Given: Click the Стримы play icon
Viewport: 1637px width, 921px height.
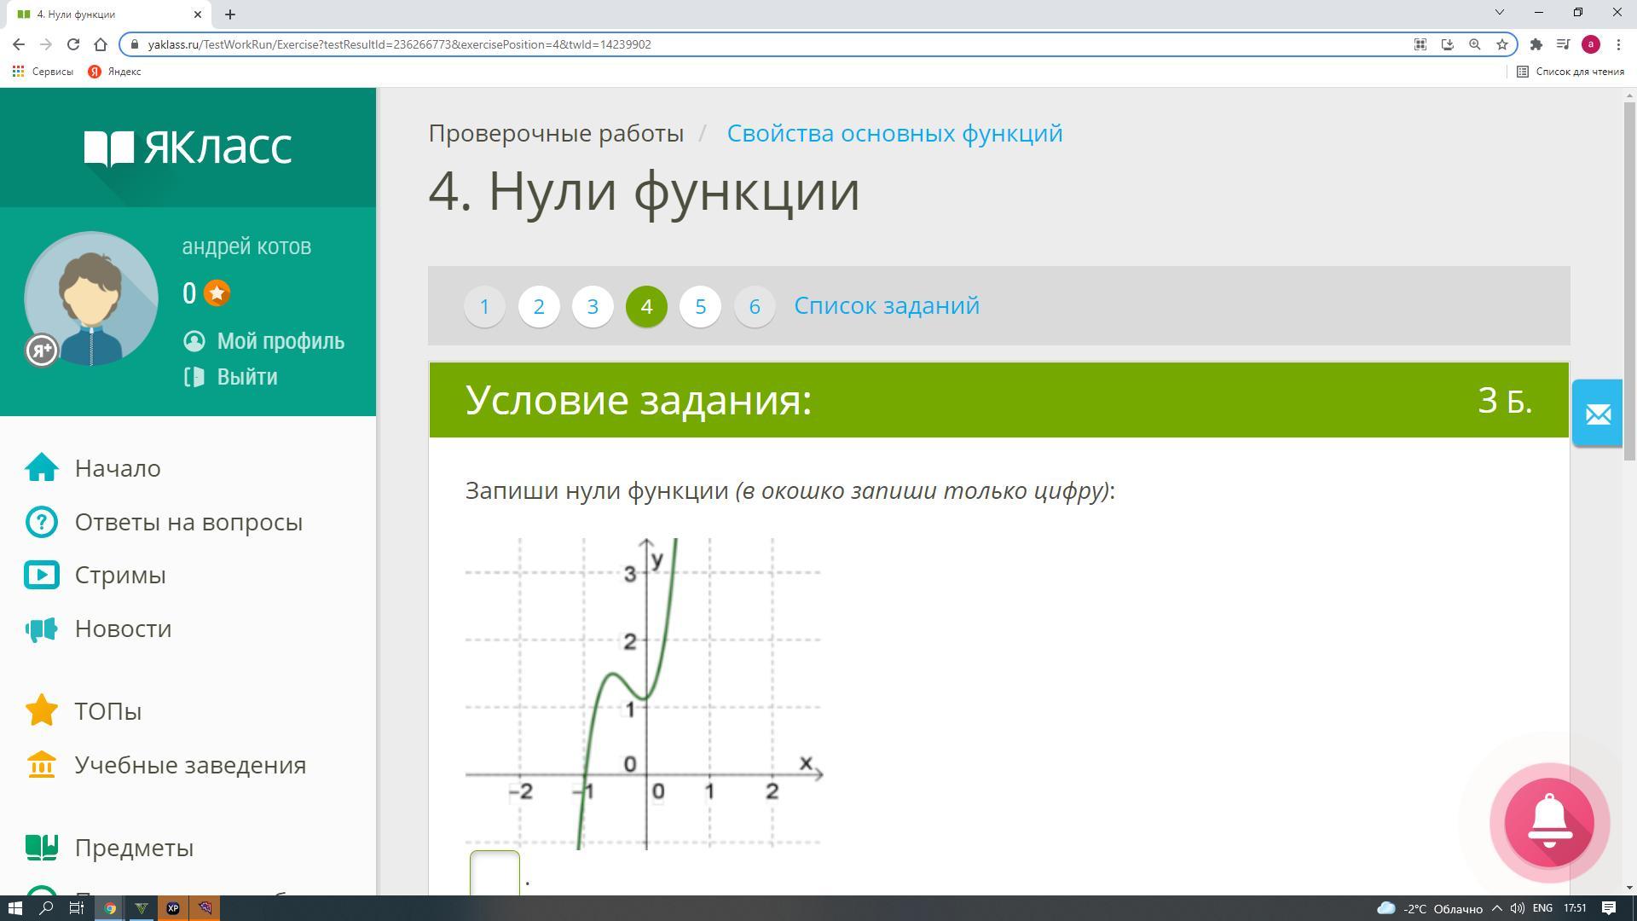Looking at the screenshot, I should 41,575.
